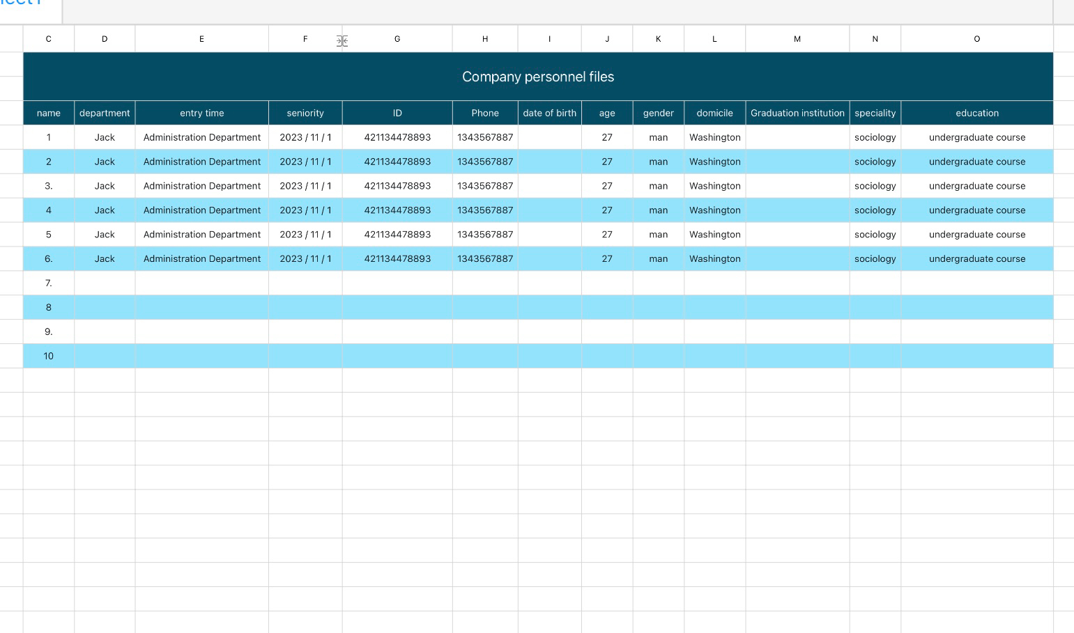Click the 'department' header cell
The height and width of the screenshot is (633, 1074).
(x=105, y=113)
